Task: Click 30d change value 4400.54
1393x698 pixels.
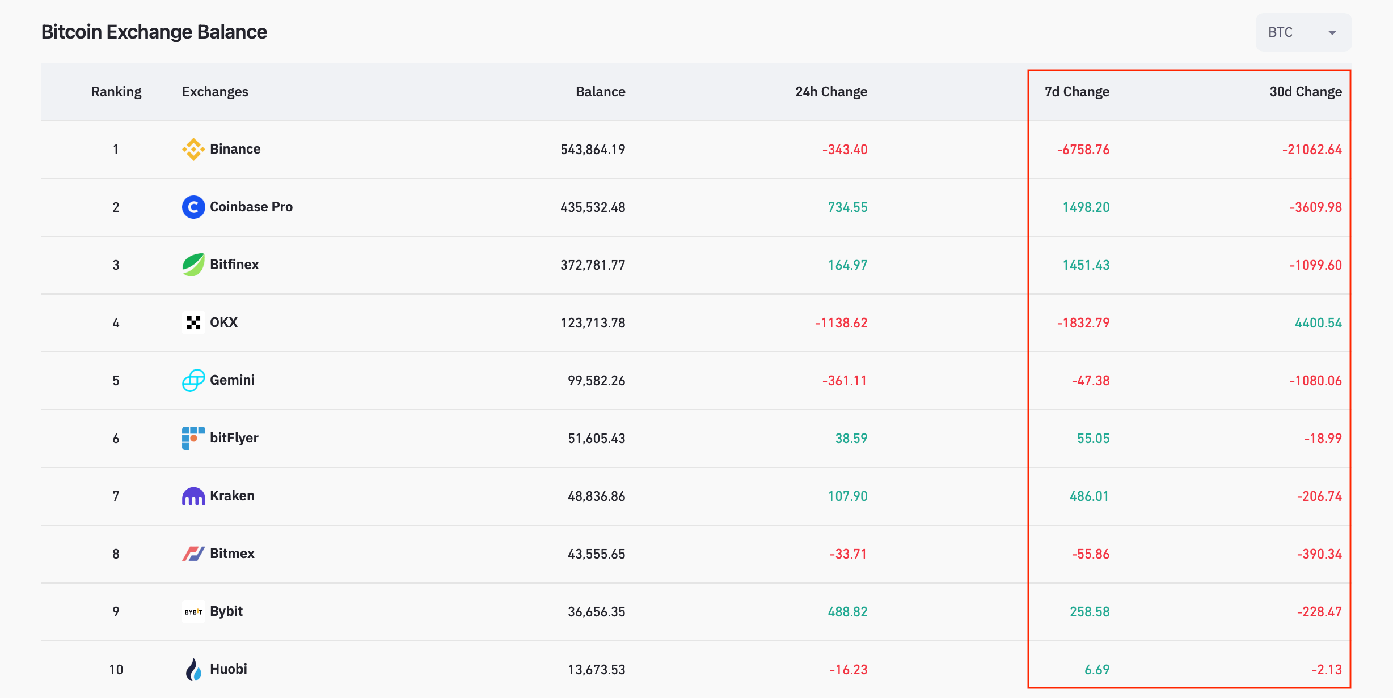Action: point(1319,323)
